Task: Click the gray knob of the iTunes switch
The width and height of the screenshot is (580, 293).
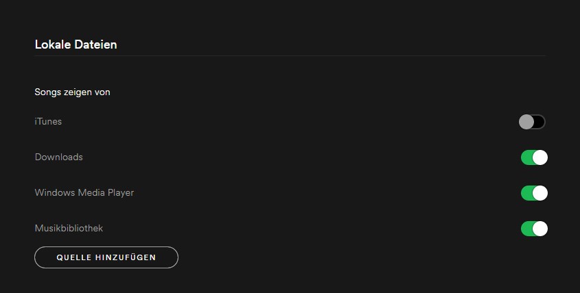Action: (526, 122)
